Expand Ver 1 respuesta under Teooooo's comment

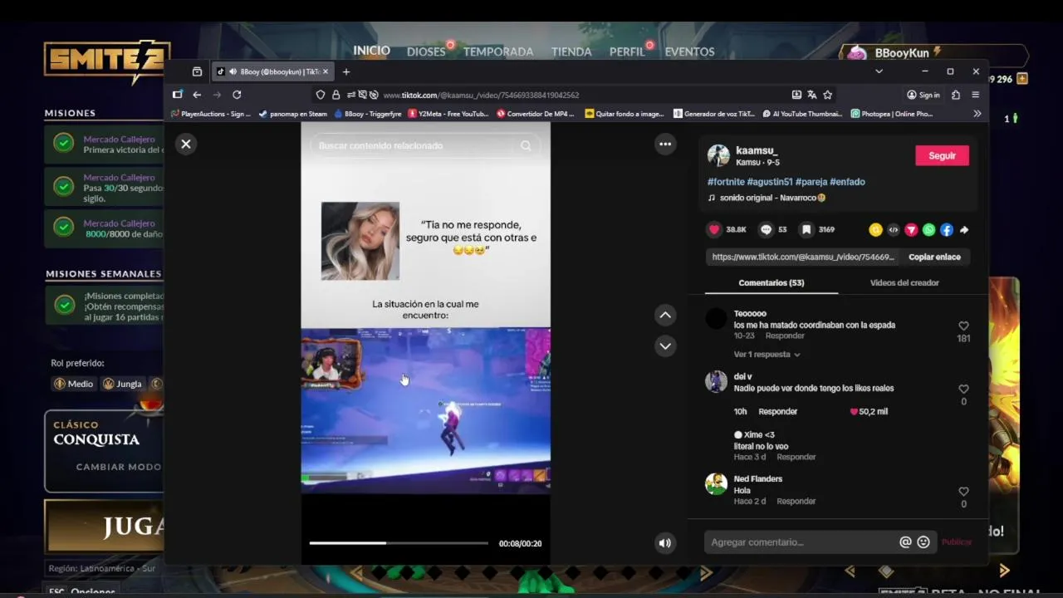767,355
